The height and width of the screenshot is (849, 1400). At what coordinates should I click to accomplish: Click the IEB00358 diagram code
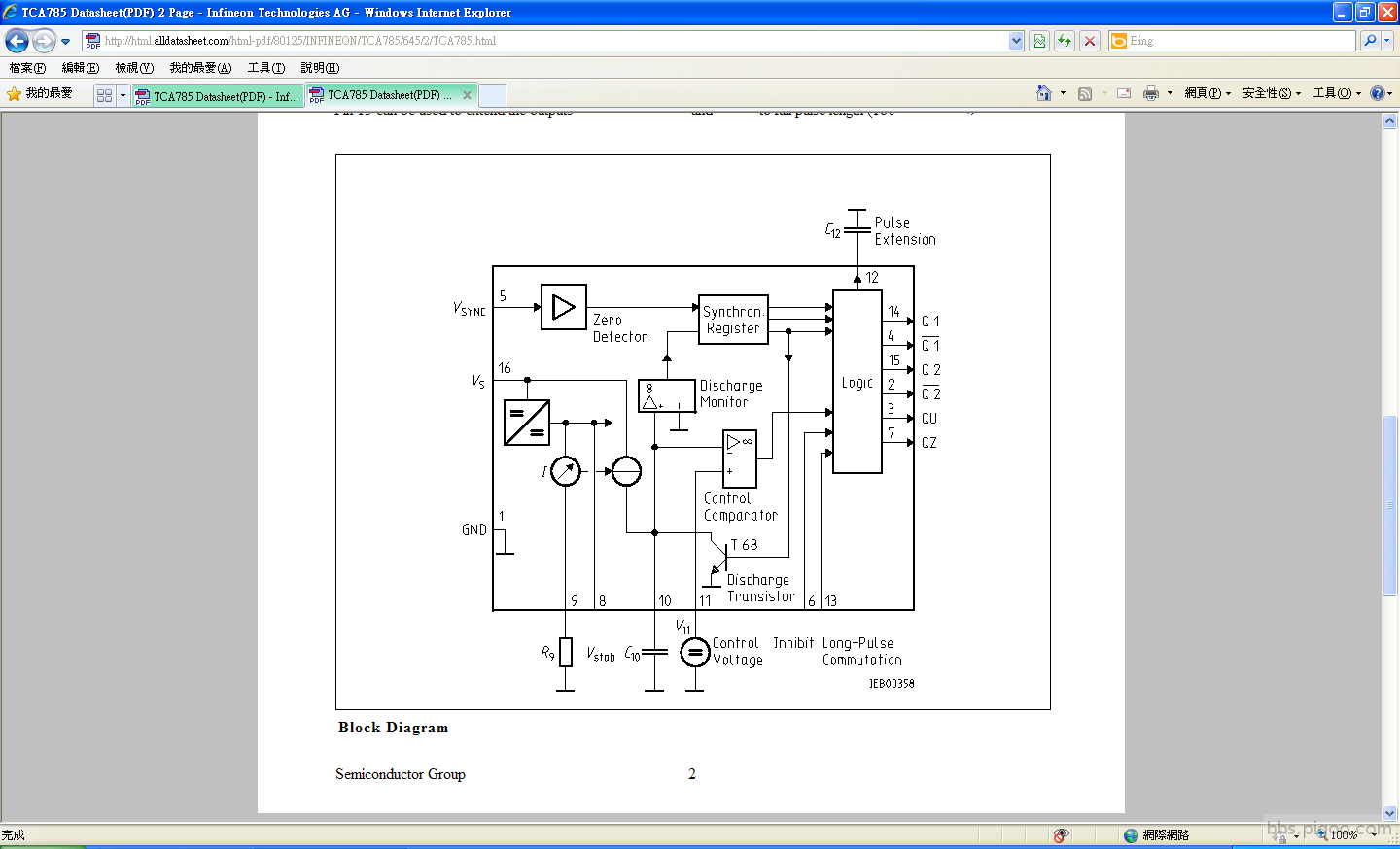coord(892,684)
